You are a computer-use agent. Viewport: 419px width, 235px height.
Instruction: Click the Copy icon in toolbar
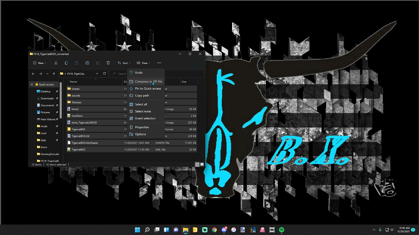tap(66, 63)
